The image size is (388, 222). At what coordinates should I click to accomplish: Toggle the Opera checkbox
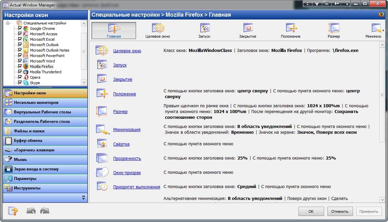tap(20, 77)
